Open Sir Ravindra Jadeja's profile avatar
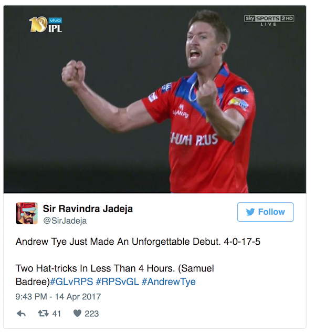Screen dimensions: 315x333 coord(27,213)
